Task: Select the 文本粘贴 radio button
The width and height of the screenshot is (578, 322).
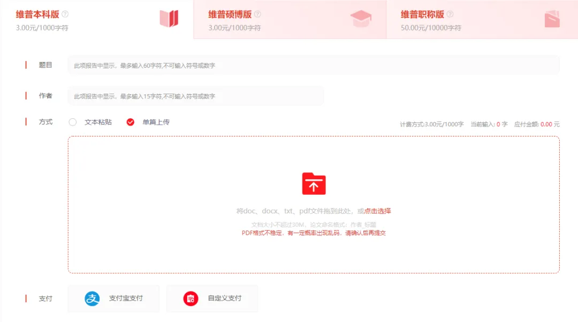Action: [x=73, y=121]
